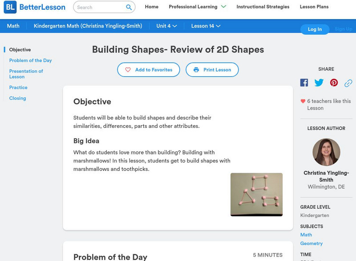This screenshot has height=261, width=356.
Task: Go to Lesson Plans menu item
Action: 314,7
